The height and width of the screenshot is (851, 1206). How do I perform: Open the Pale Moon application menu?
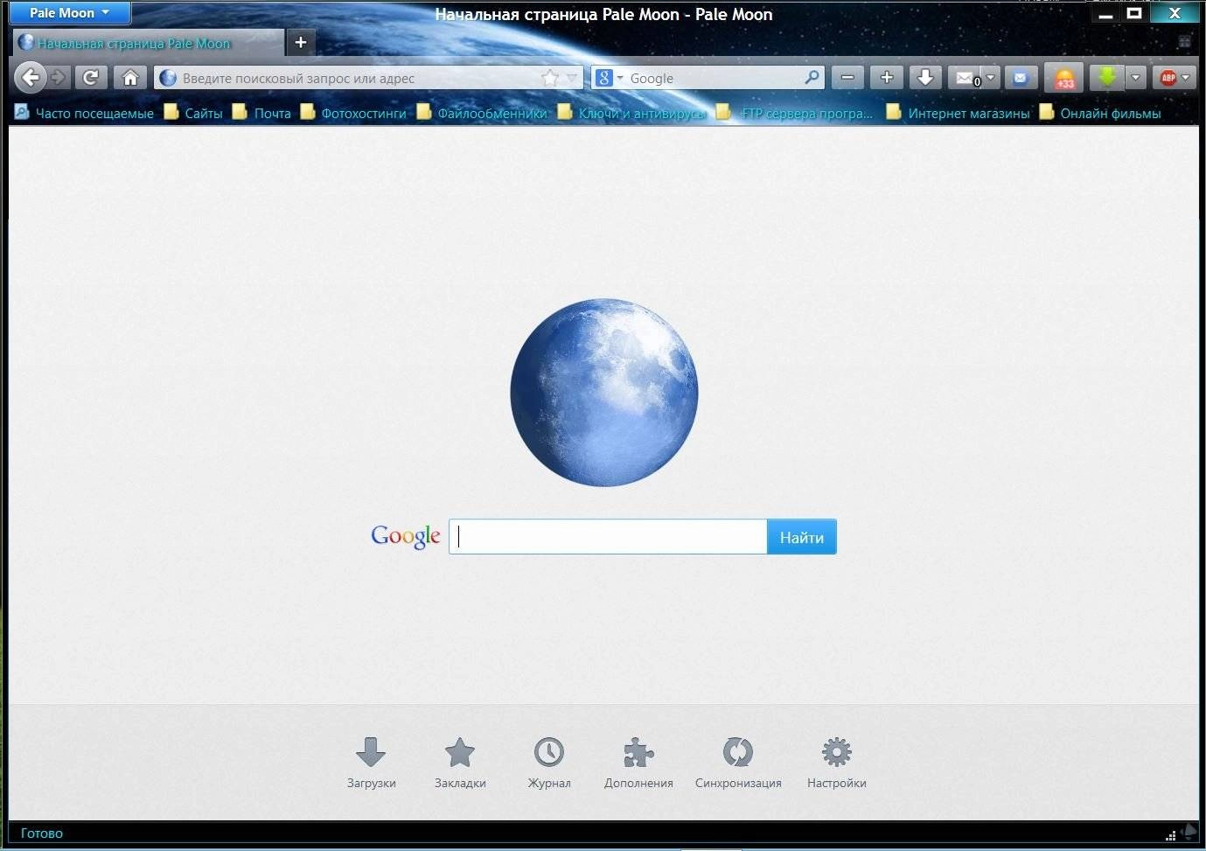tap(69, 13)
